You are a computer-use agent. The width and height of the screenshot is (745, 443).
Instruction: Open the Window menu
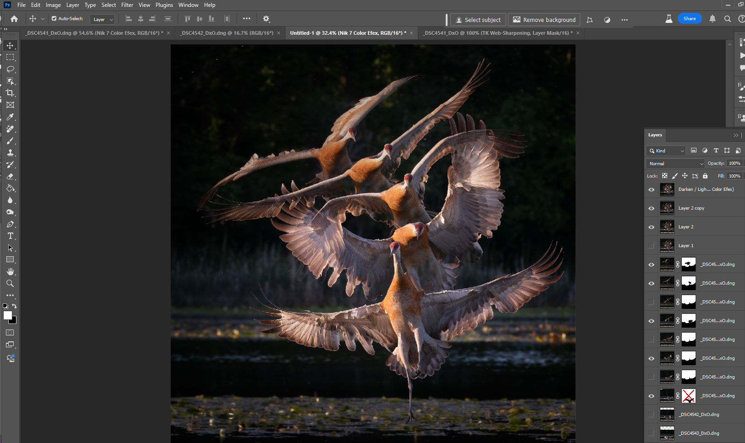[x=188, y=5]
